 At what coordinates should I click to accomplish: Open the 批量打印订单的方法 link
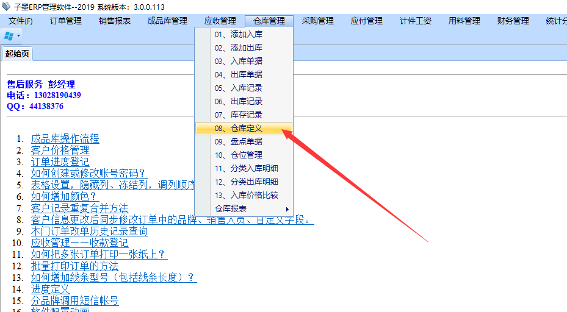coord(74,266)
